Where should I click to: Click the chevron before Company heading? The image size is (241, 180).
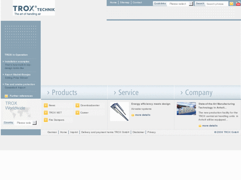182,93
